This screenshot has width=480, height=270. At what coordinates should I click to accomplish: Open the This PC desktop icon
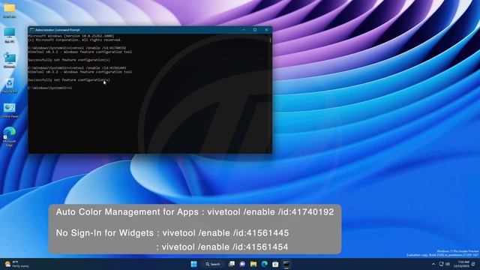pyautogui.click(x=10, y=35)
